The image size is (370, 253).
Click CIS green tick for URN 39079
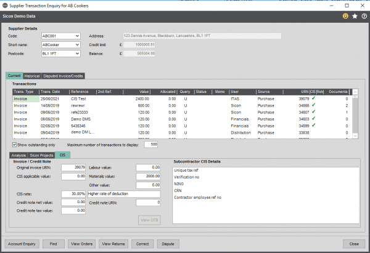click(x=313, y=98)
